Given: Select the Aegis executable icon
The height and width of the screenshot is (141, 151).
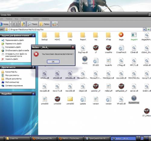Looking at the screenshot, I should pyautogui.click(x=121, y=35).
